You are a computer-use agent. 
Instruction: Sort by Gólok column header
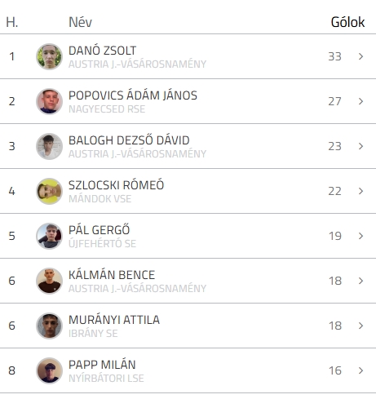(347, 22)
